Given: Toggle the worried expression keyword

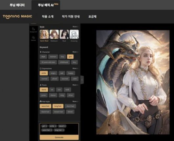Looking at the screenshot, I should pos(65,79).
